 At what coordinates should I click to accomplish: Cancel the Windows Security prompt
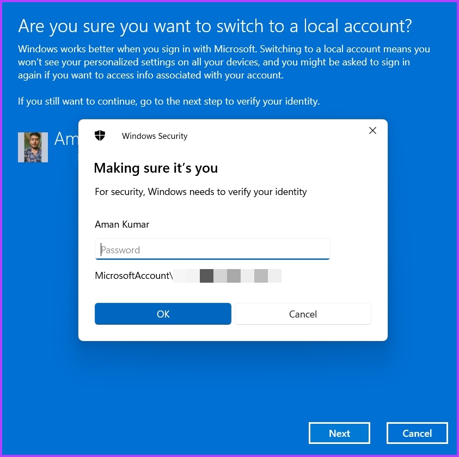pos(303,314)
